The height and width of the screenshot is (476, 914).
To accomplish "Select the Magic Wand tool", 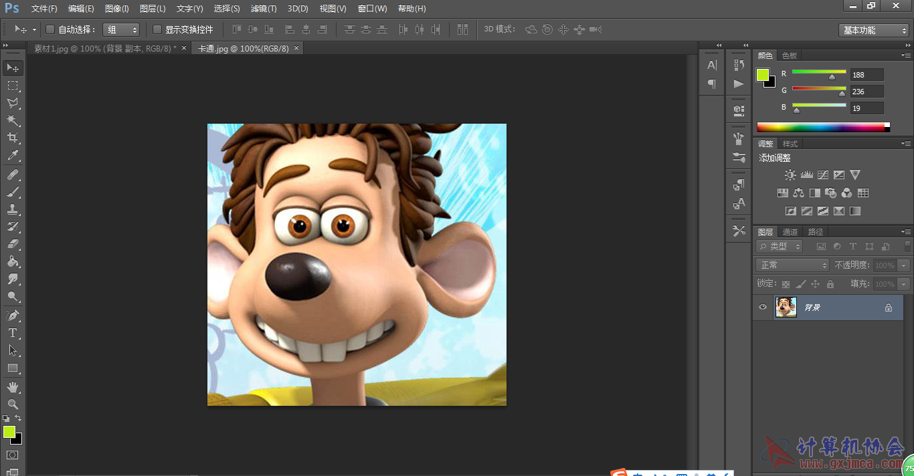I will click(x=13, y=120).
